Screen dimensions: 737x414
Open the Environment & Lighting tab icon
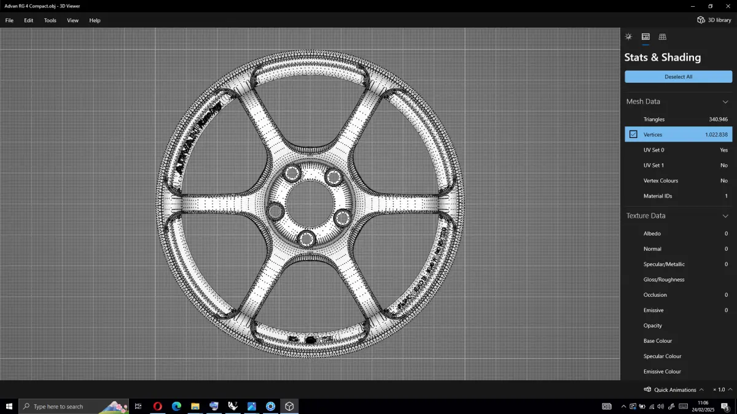pos(628,37)
